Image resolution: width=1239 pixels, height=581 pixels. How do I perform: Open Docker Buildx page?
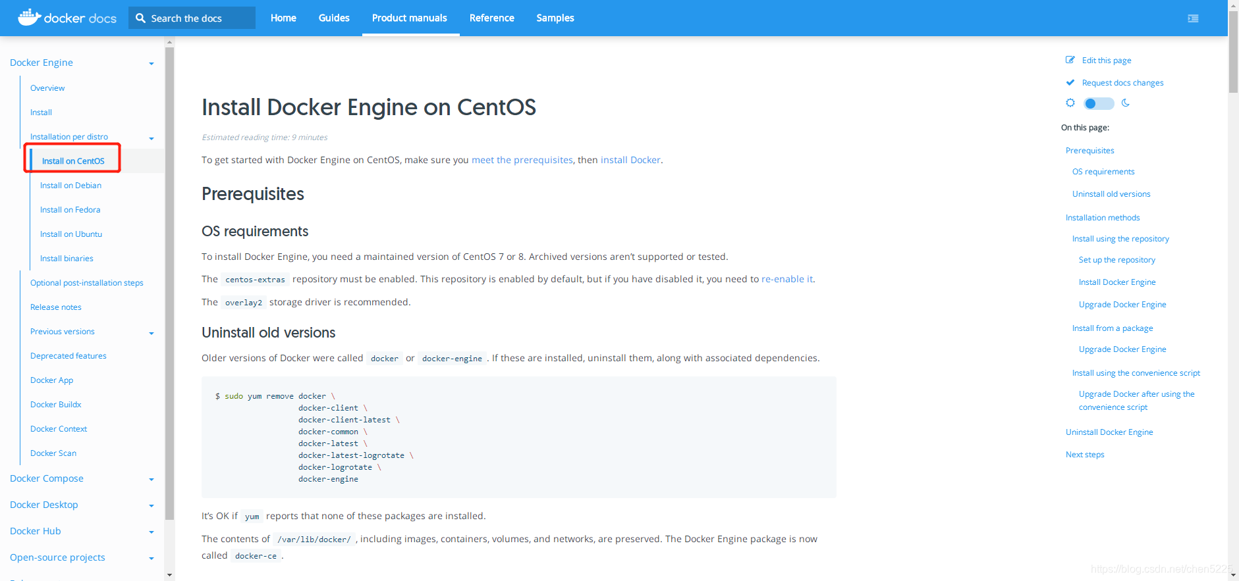click(56, 405)
